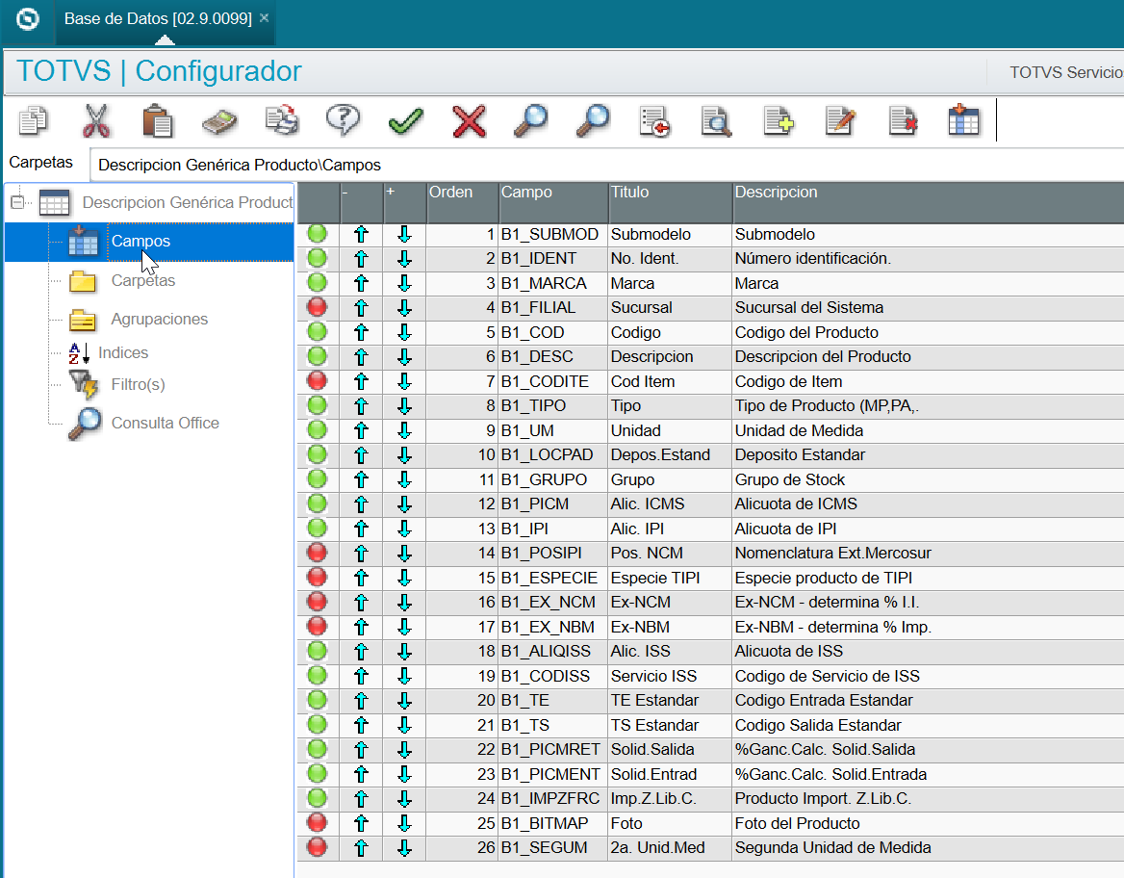Click red status circle of B1_CODITE
The height and width of the screenshot is (878, 1124).
point(317,380)
